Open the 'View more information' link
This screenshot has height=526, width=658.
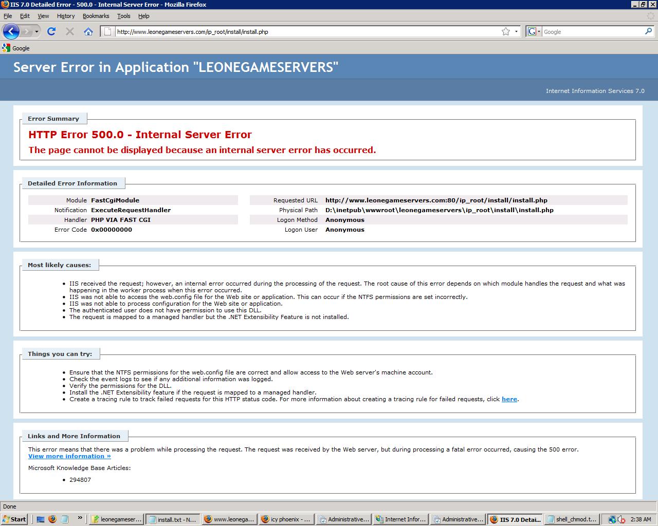click(x=69, y=456)
